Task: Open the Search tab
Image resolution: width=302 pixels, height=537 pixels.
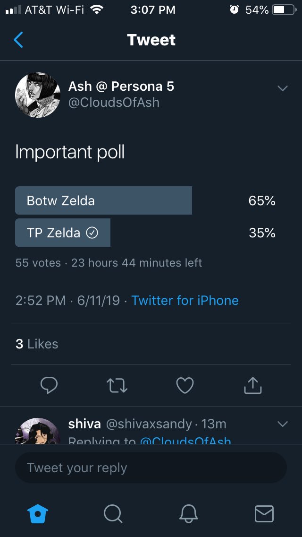Action: tap(113, 513)
